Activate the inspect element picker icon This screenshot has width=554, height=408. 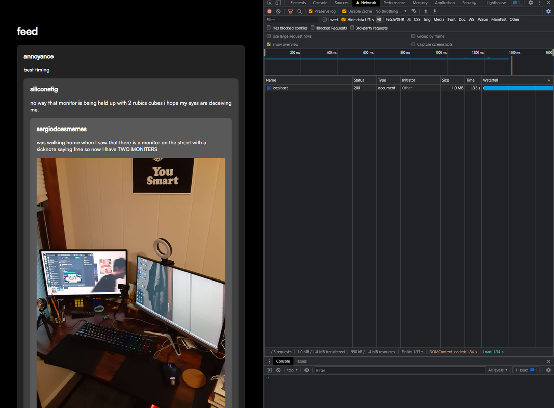(x=270, y=3)
